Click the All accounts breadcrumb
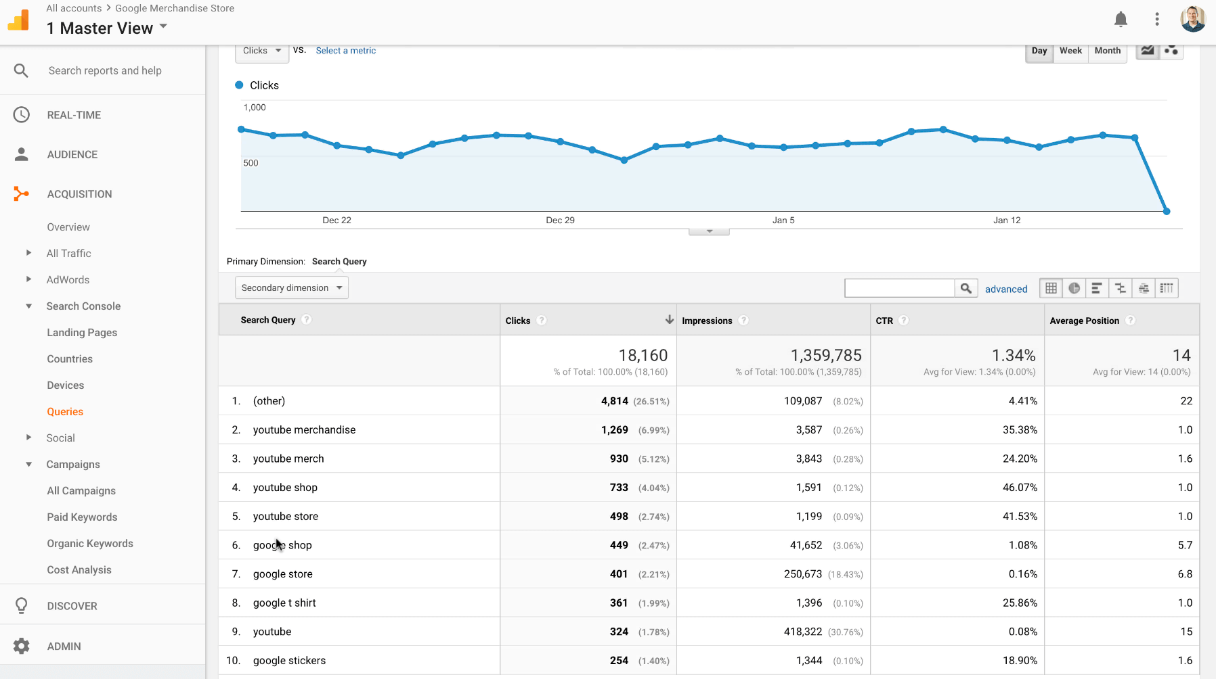Screen dimensions: 1216x679 (x=74, y=8)
